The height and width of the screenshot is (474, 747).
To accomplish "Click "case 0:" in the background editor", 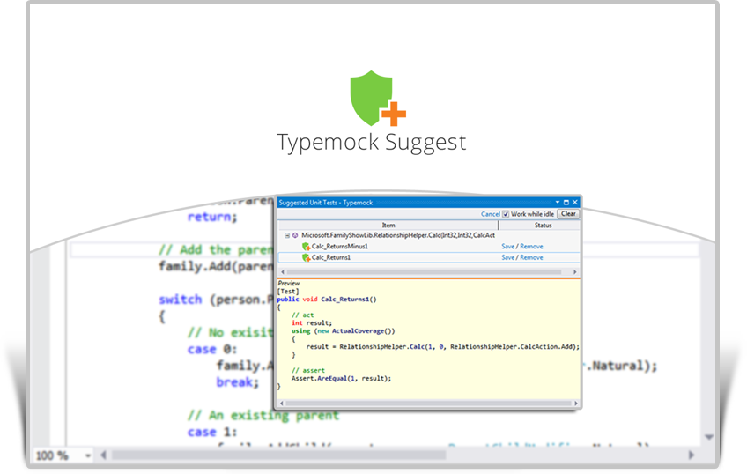I will tap(212, 349).
